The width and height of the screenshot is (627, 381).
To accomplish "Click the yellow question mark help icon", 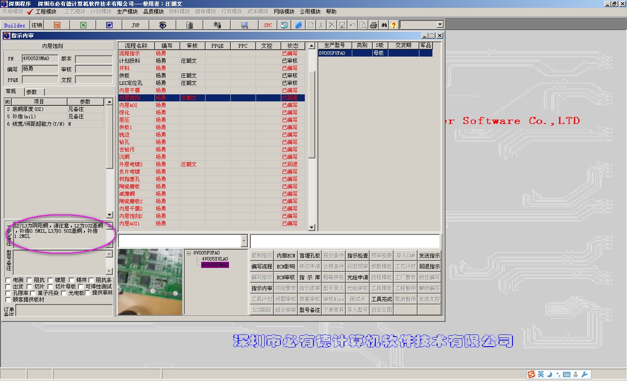I will click(x=394, y=25).
